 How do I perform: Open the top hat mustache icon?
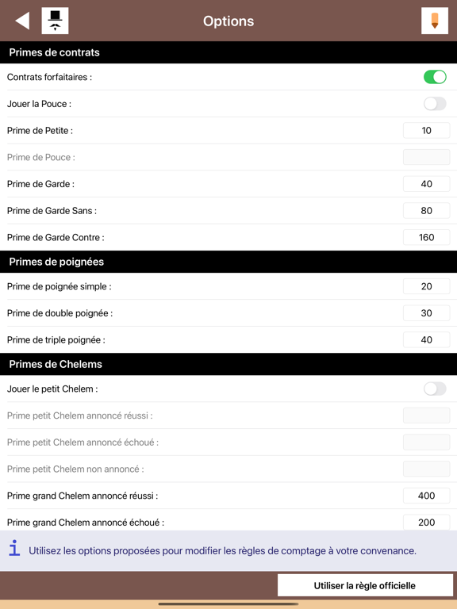(x=56, y=21)
